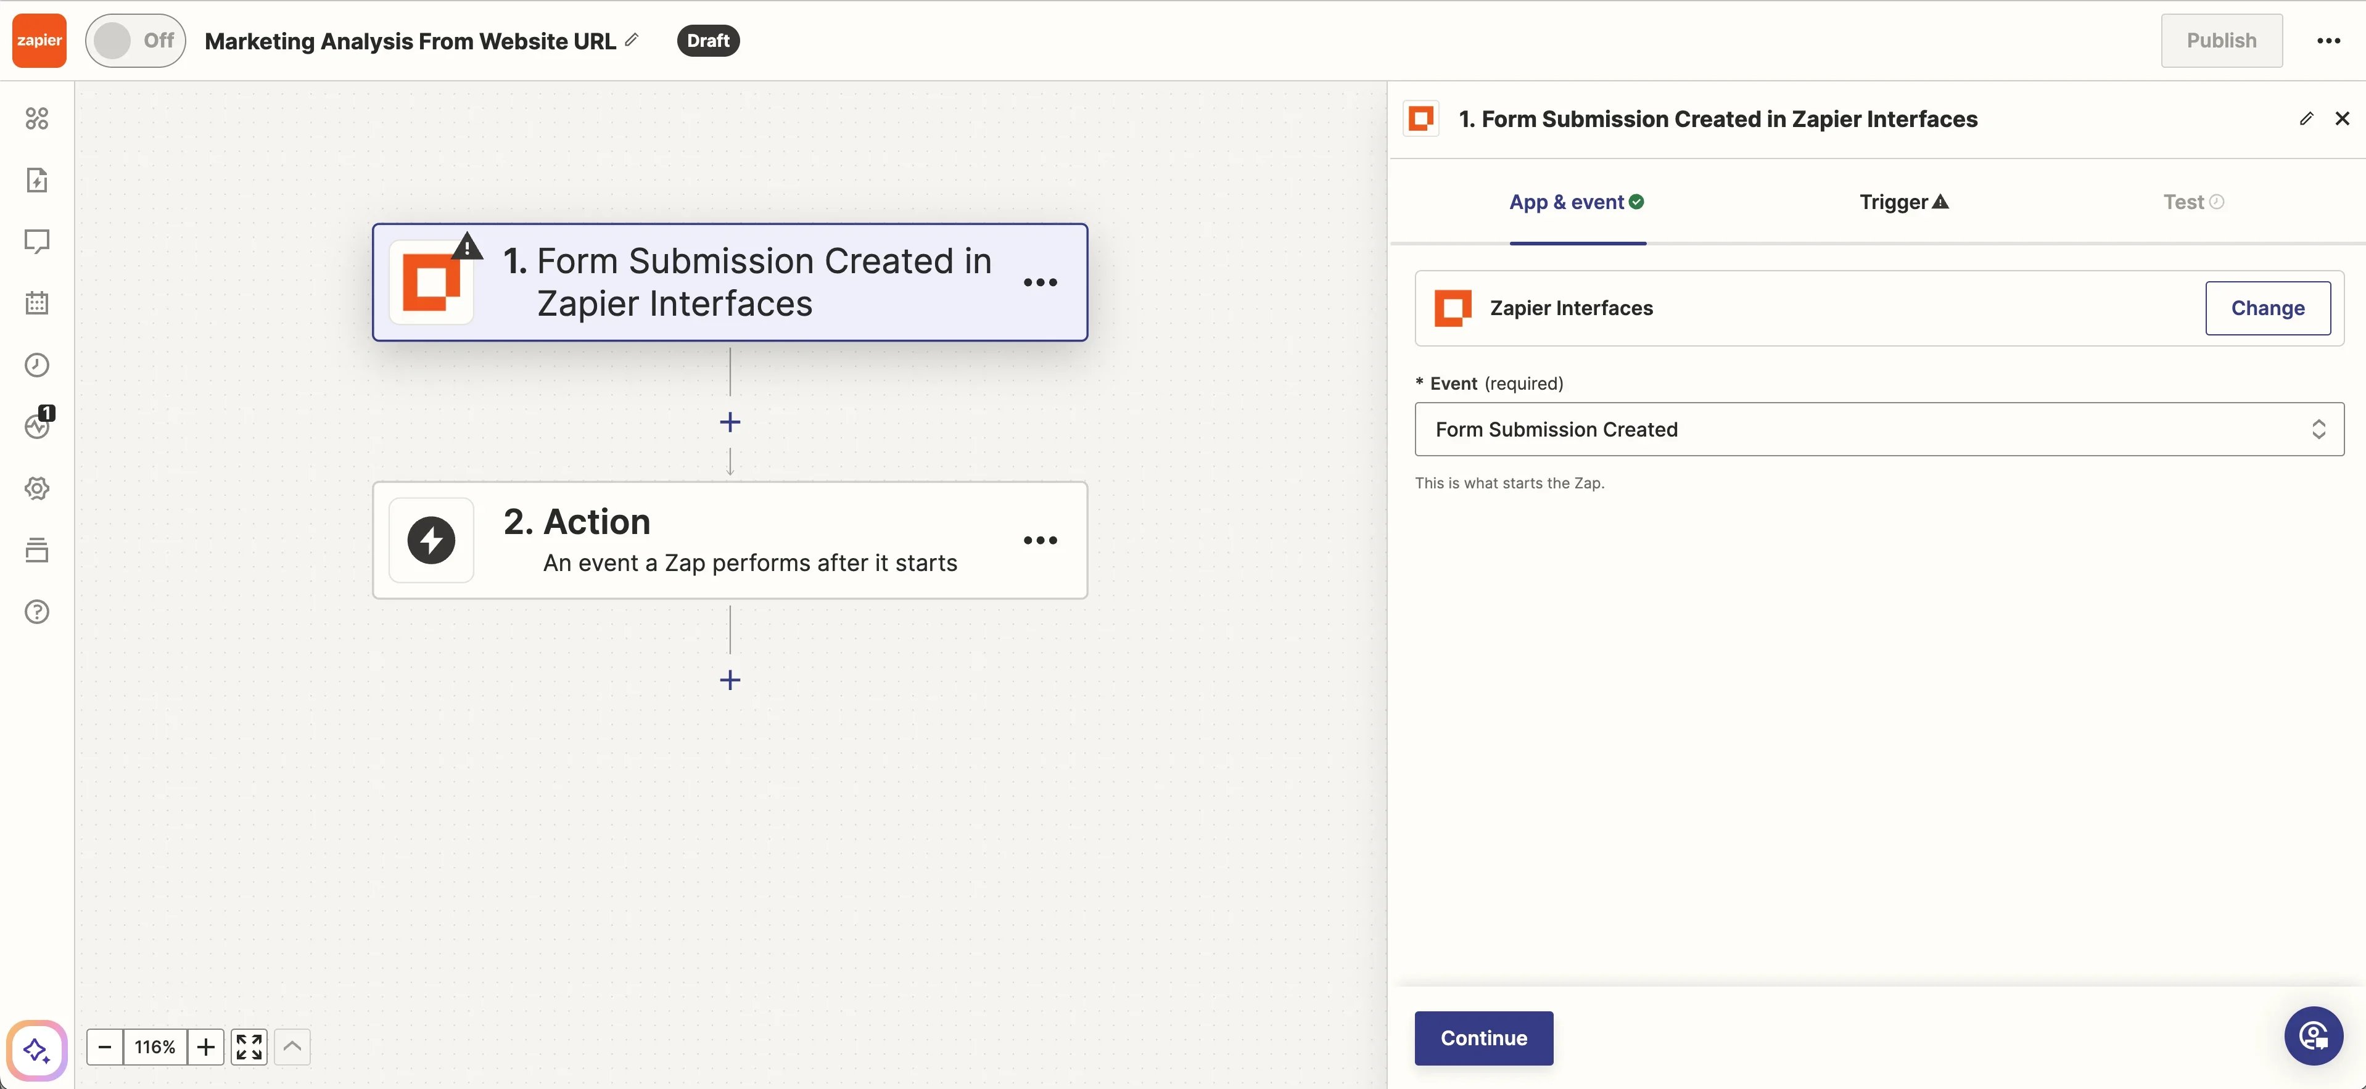Click Change button for Zapier Interfaces
Image resolution: width=2366 pixels, height=1089 pixels.
2267,308
